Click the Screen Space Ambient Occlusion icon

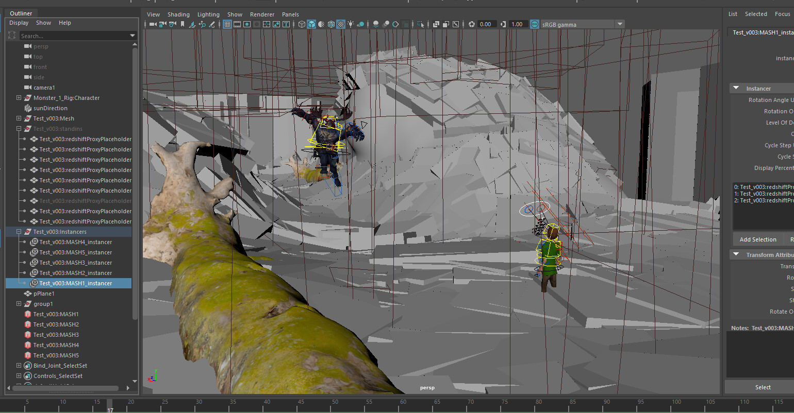pyautogui.click(x=376, y=24)
